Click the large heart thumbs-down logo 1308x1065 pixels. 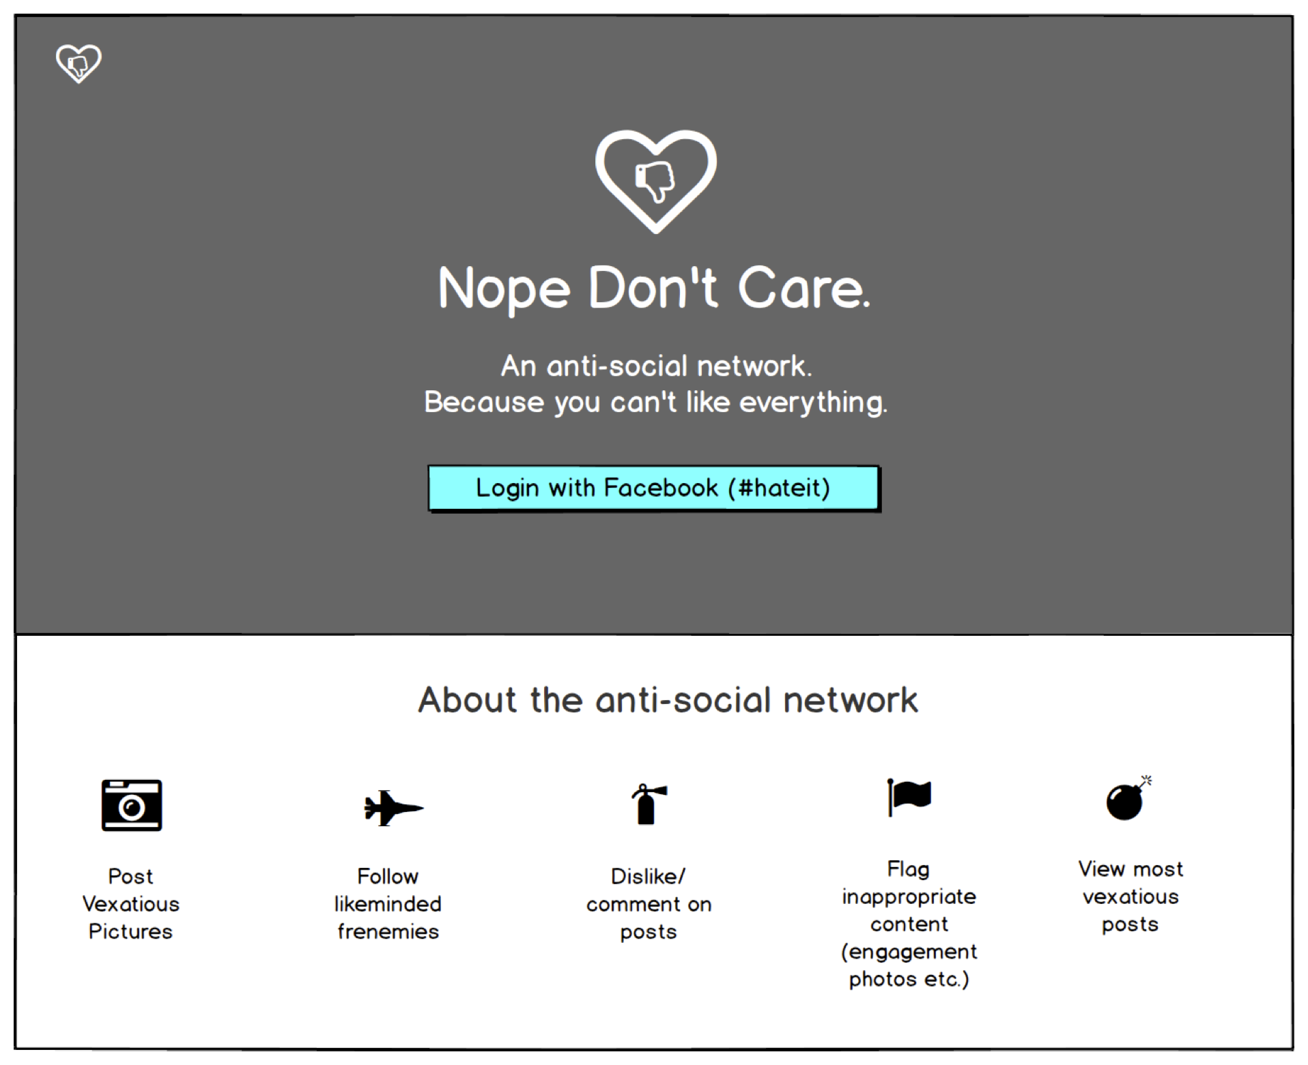pyautogui.click(x=656, y=181)
